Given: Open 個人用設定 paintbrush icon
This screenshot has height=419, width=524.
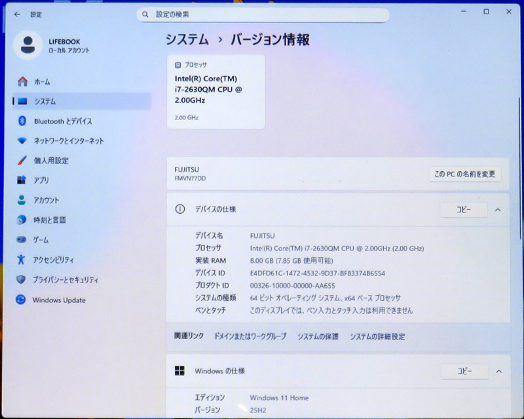Looking at the screenshot, I should [x=22, y=160].
